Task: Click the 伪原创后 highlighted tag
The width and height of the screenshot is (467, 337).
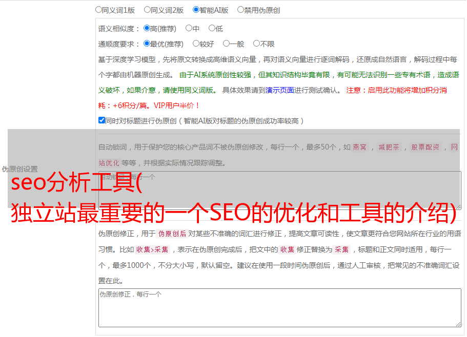Action: point(172,234)
